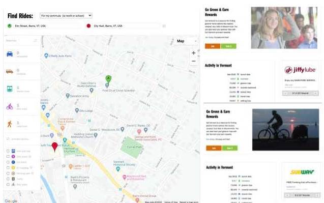This screenshot has height=203, width=324.
Task: Select the blue car carpool option
Action: point(10,54)
